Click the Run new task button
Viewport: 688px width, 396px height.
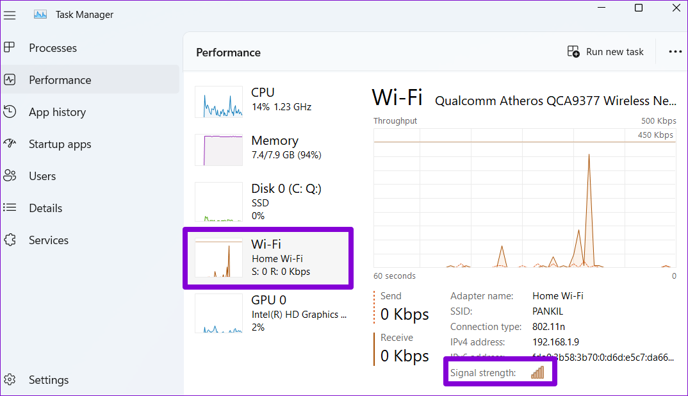click(x=605, y=52)
